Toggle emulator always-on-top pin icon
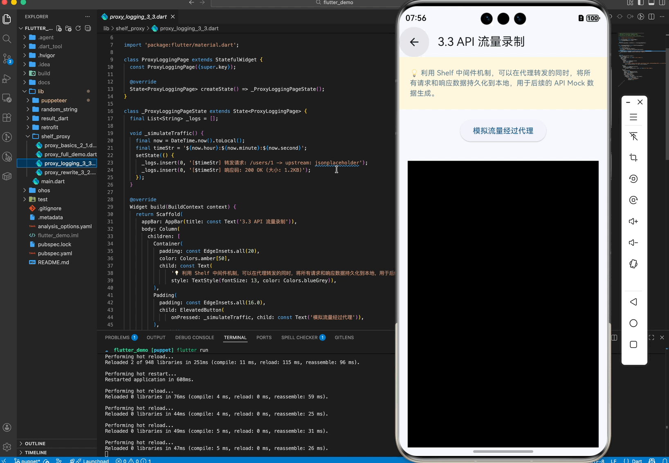Screen dimensions: 669x463 coord(633,136)
